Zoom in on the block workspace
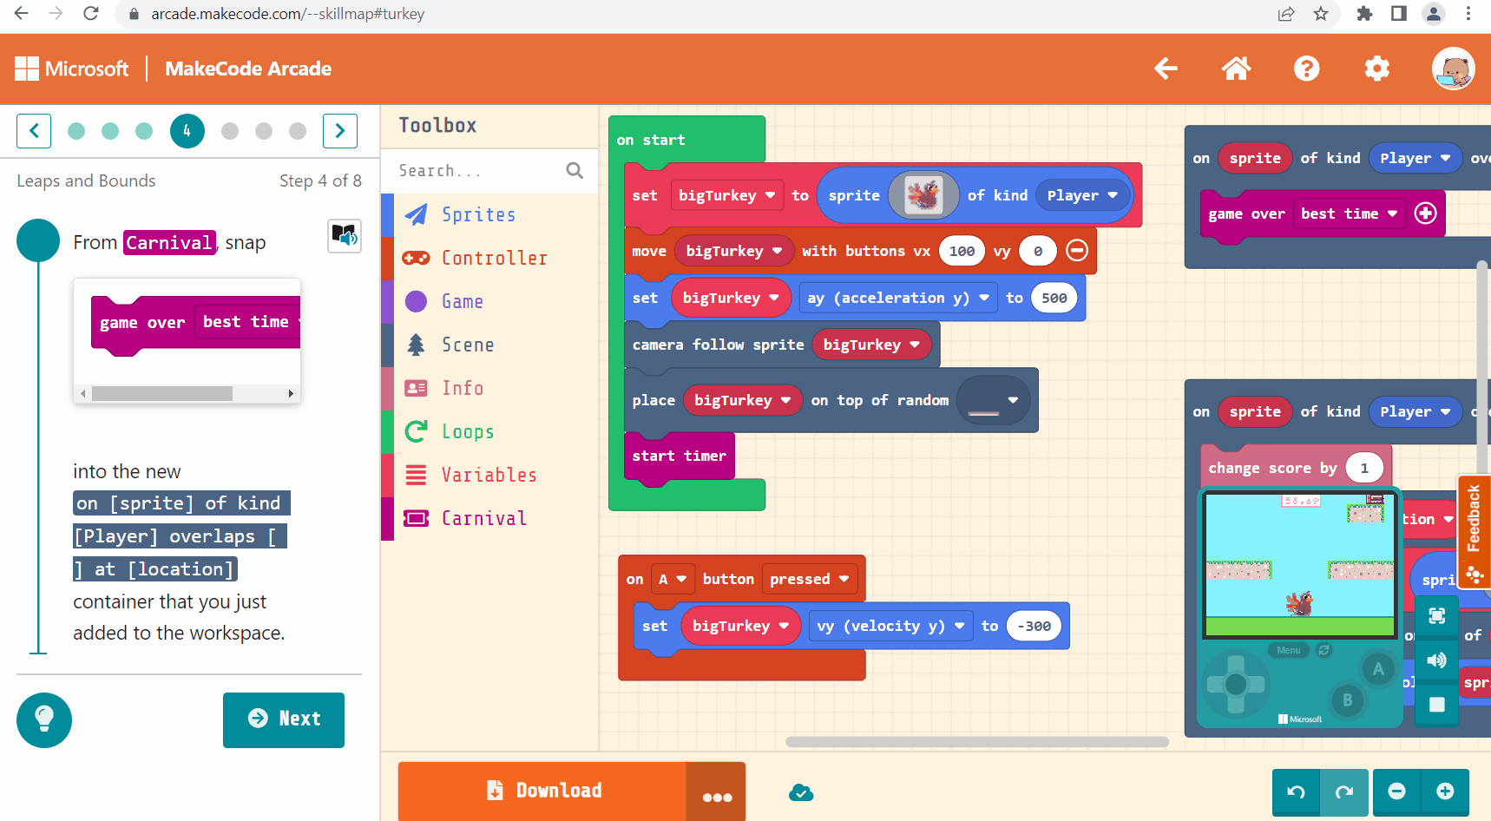 click(x=1446, y=791)
